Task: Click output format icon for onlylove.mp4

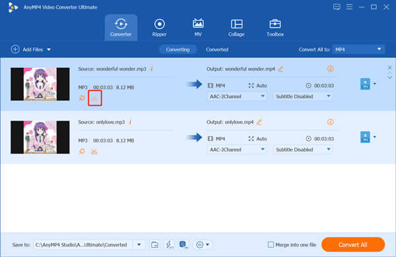Action: (x=365, y=137)
